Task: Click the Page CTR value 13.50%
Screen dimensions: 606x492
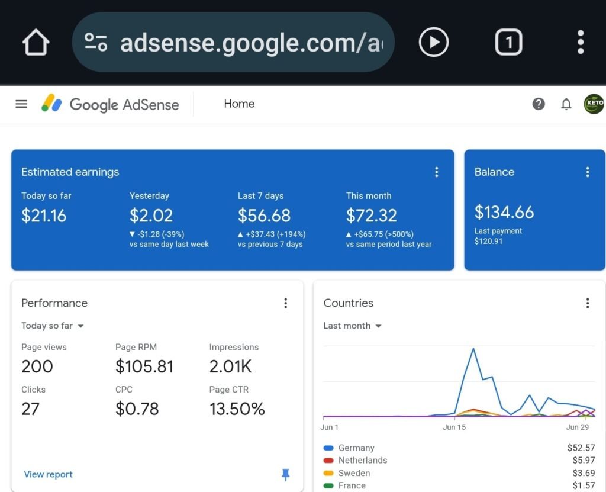Action: point(237,409)
